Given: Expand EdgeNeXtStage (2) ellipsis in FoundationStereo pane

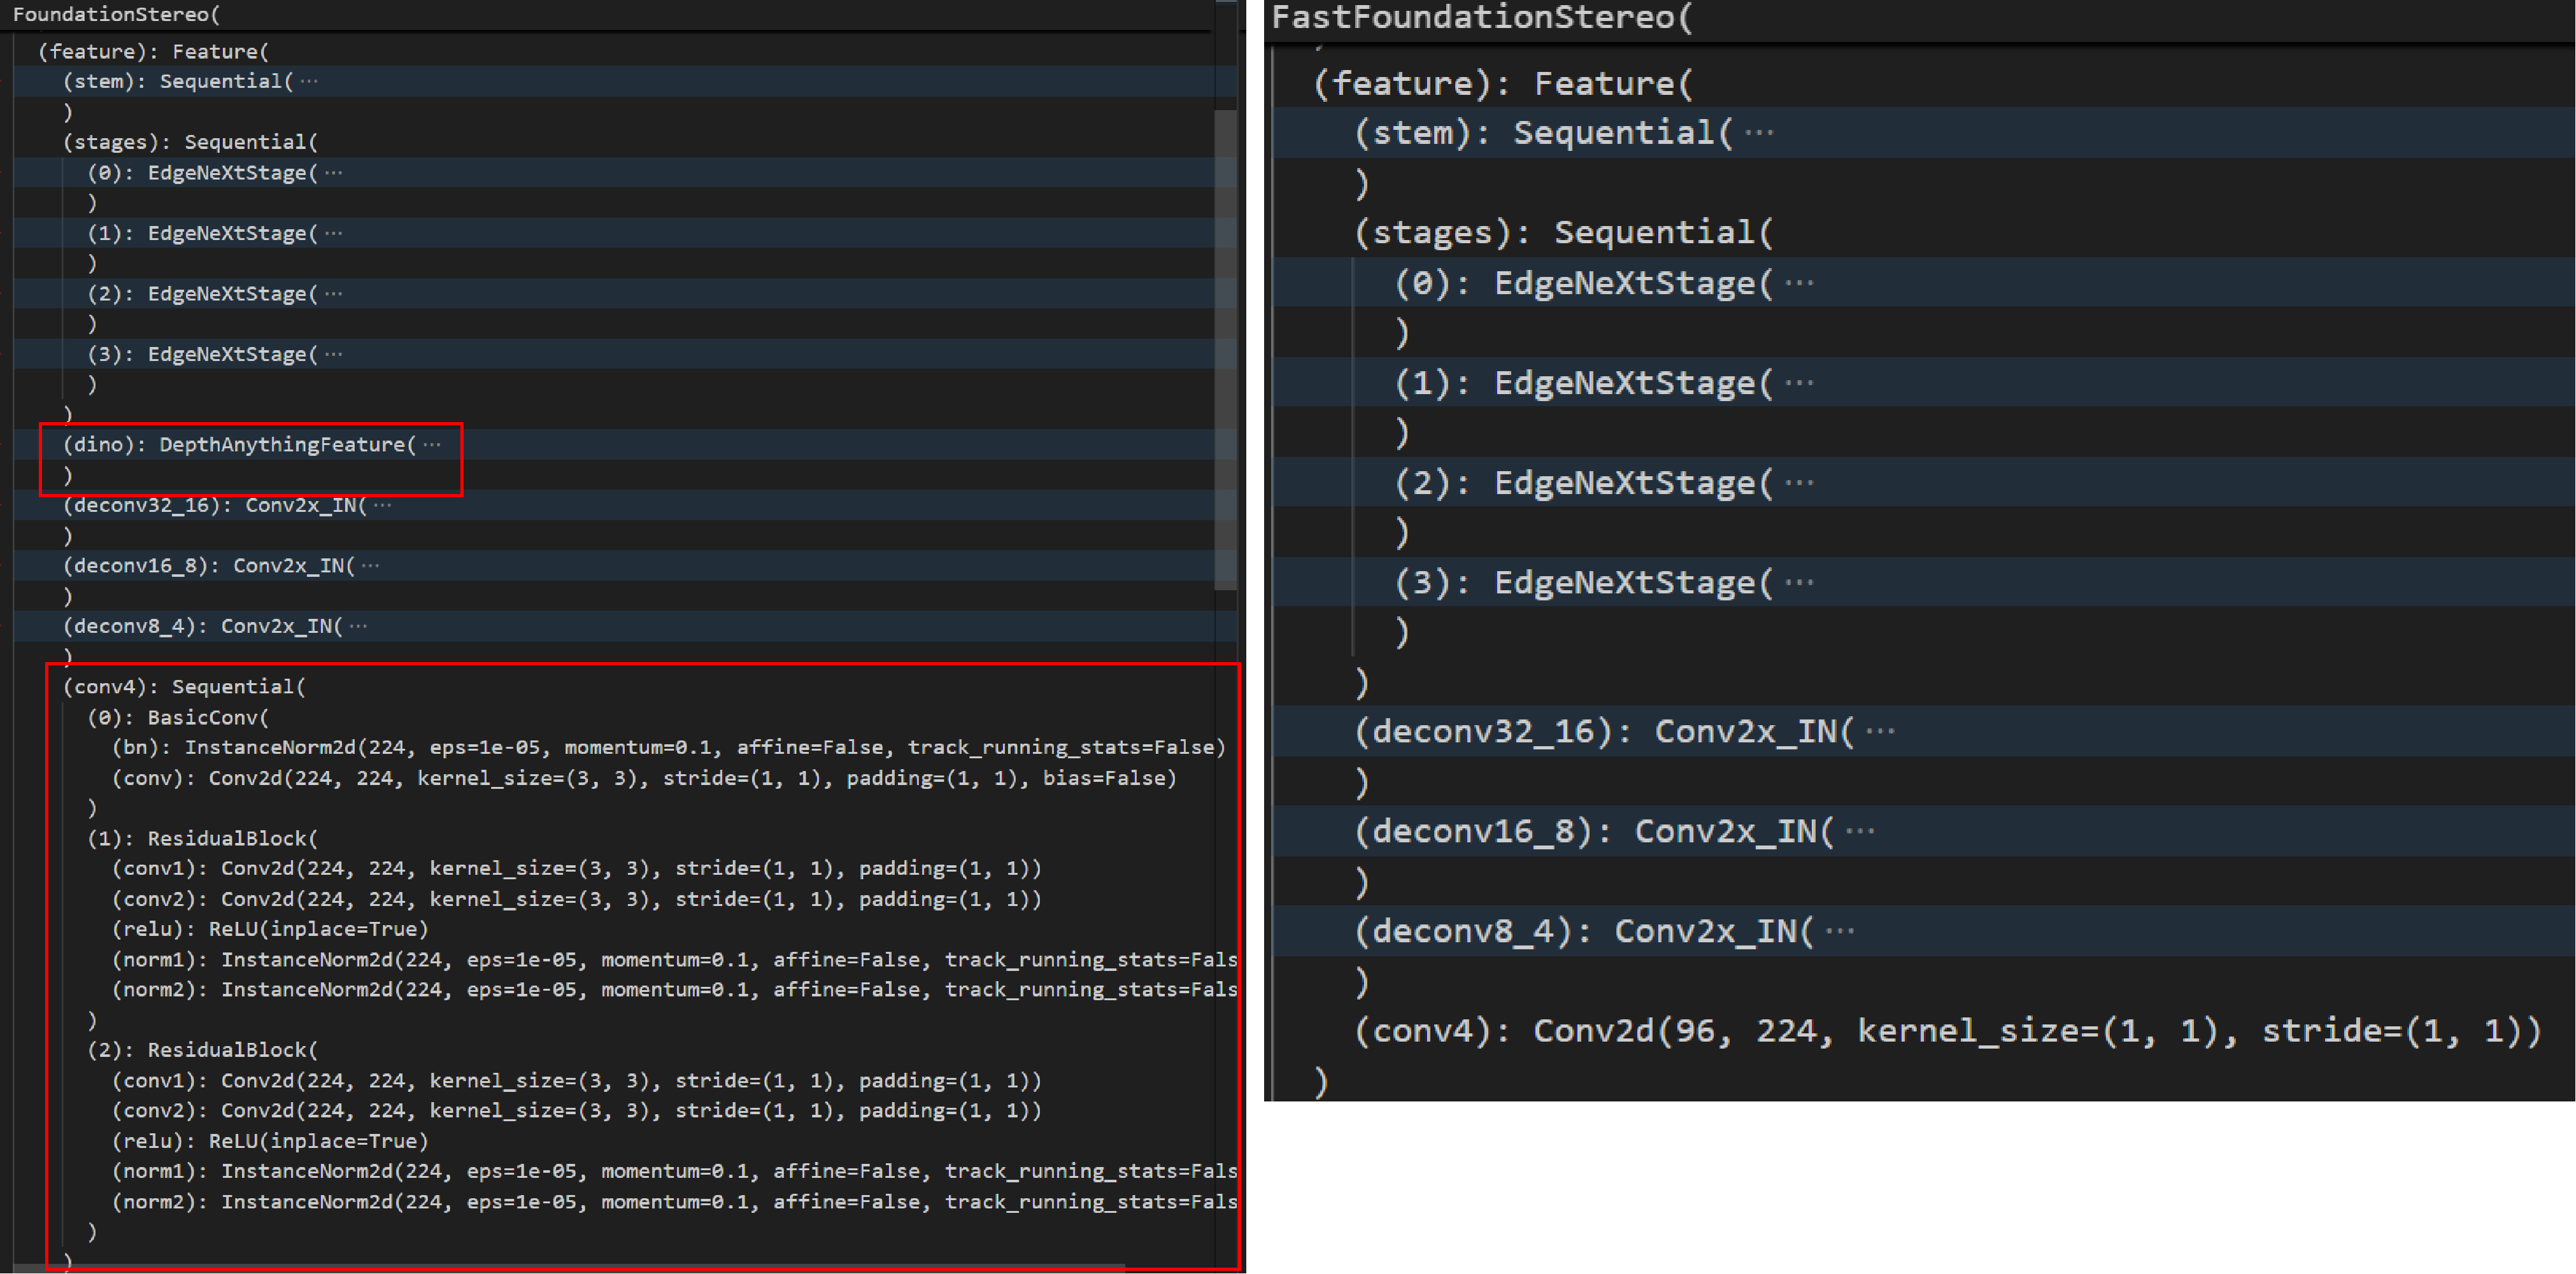Looking at the screenshot, I should click(x=334, y=294).
